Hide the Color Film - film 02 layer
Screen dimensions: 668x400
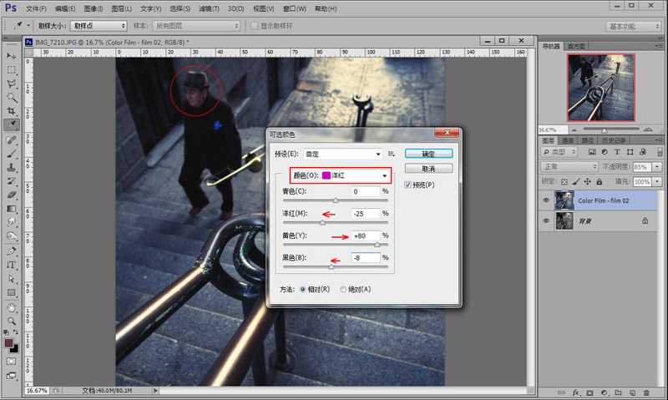pyautogui.click(x=546, y=200)
